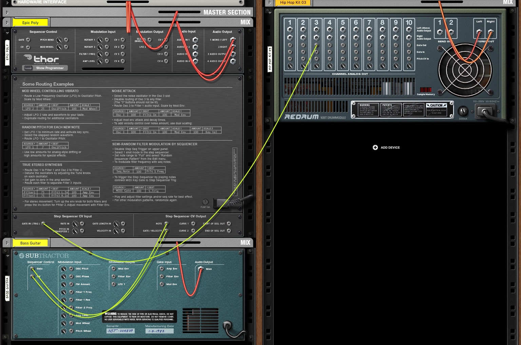Click Thor's Global Envelope output jack
The image size is (521, 345).
click(150, 40)
